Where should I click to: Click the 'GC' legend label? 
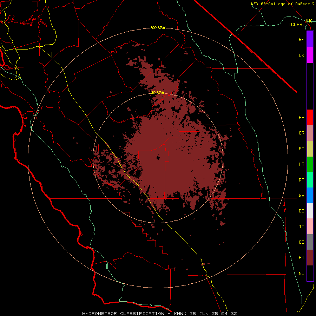coord(301,242)
